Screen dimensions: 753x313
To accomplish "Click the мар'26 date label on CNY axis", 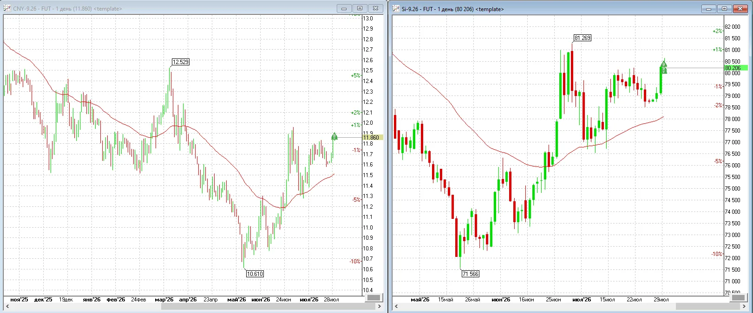I will pyautogui.click(x=164, y=300).
